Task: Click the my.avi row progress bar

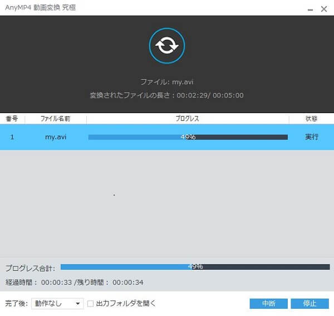Action: pos(188,137)
